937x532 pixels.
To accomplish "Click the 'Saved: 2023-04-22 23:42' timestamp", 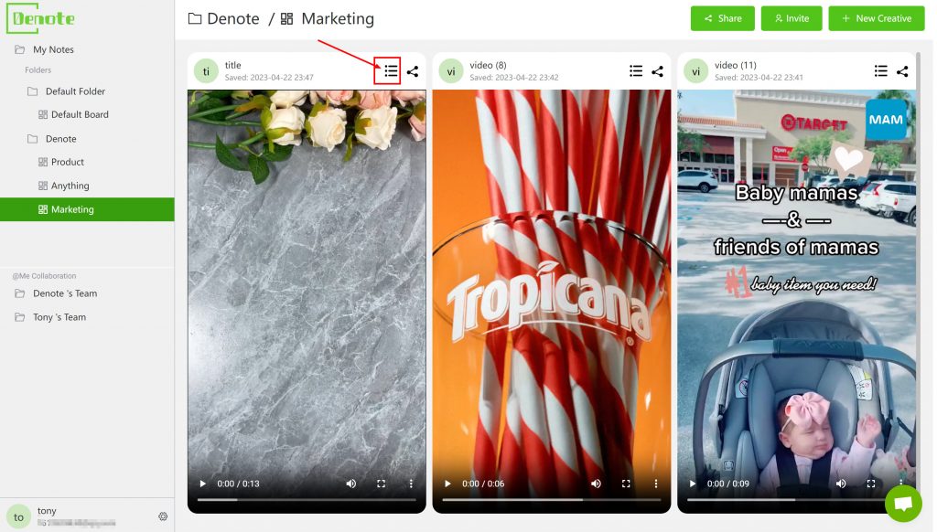I will pos(514,78).
